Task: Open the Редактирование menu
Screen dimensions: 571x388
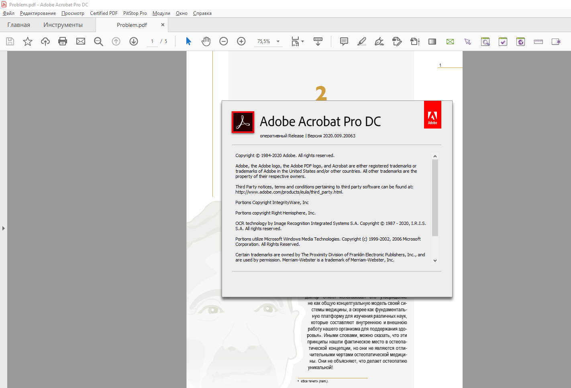Action: [x=38, y=13]
